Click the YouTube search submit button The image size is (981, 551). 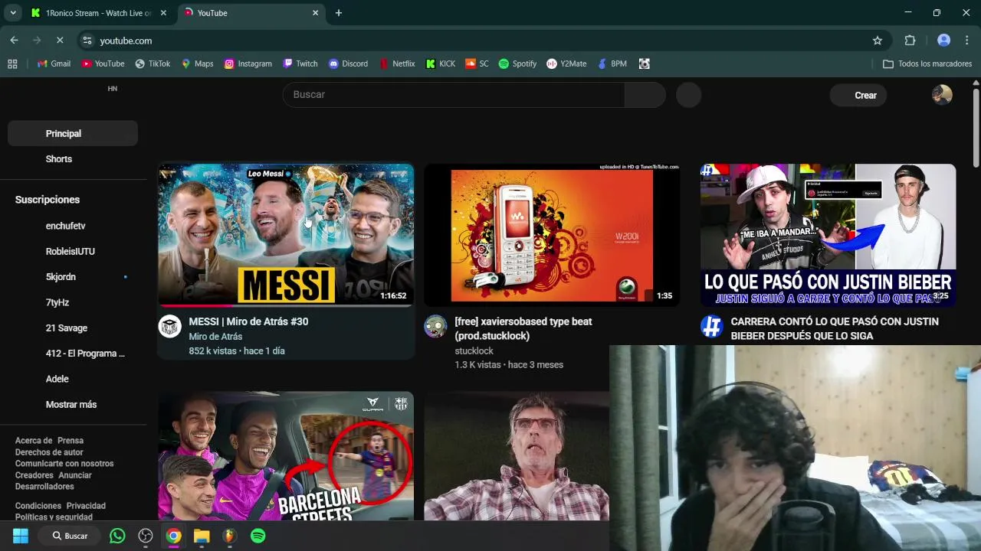645,94
